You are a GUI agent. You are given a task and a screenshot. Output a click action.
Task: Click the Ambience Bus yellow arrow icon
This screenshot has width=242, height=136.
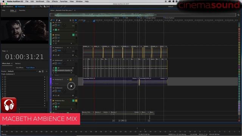[x=53, y=100]
